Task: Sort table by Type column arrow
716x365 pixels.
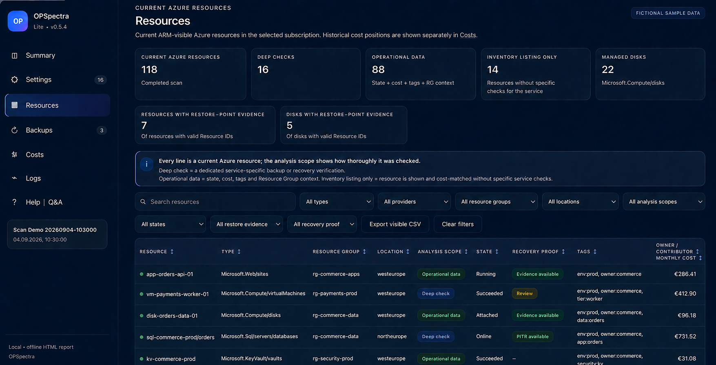Action: click(x=239, y=252)
